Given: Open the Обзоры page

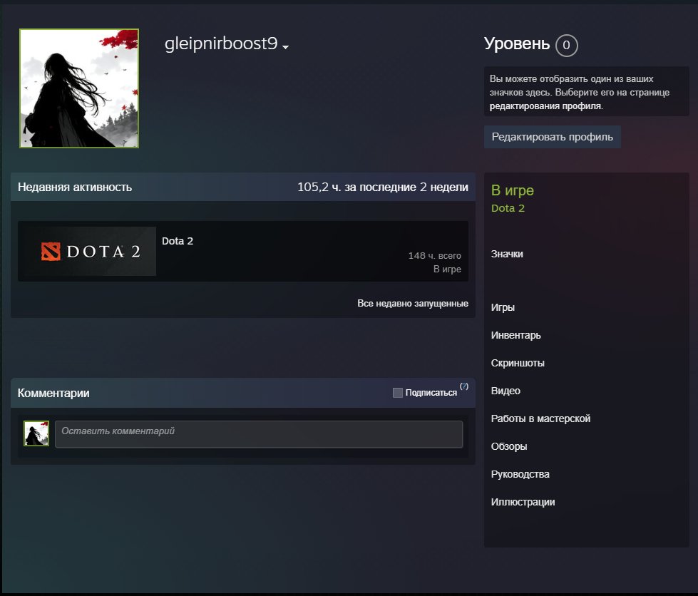Looking at the screenshot, I should coord(509,446).
